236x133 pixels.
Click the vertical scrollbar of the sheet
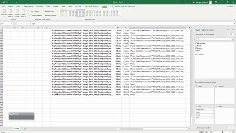192,77
